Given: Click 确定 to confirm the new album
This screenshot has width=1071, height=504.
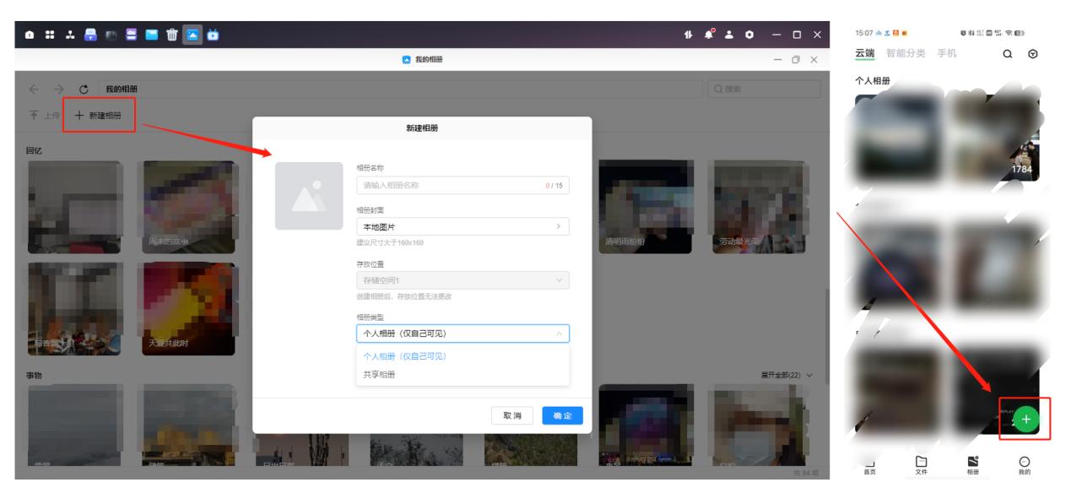Looking at the screenshot, I should [x=562, y=414].
